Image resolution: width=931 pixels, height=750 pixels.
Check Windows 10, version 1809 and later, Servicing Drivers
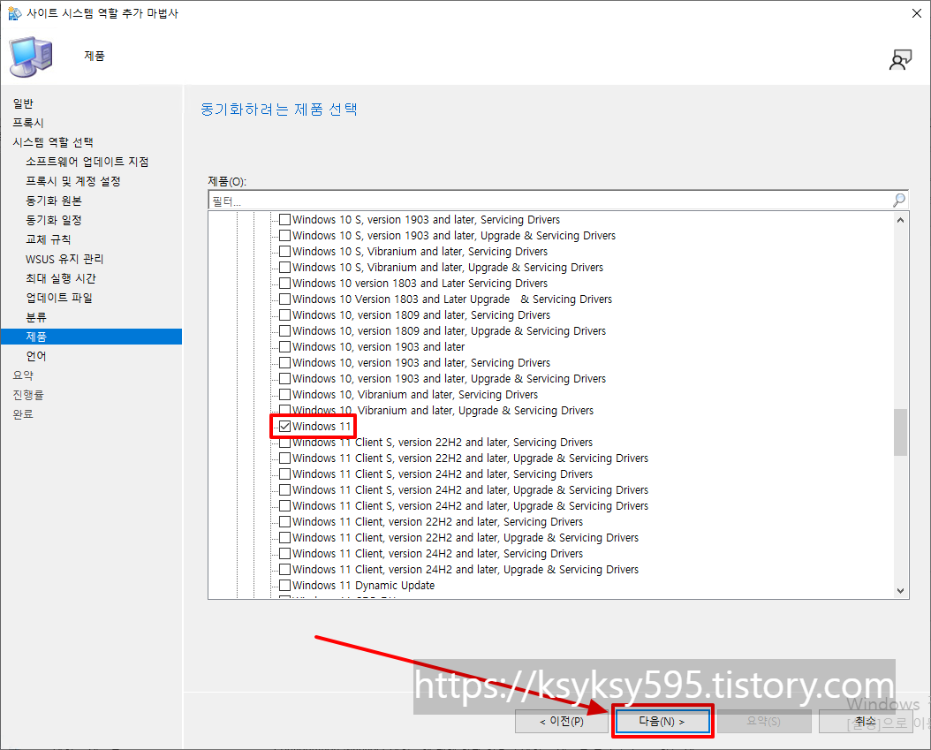285,315
